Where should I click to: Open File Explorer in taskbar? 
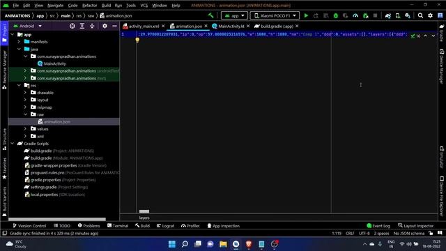point(223,244)
